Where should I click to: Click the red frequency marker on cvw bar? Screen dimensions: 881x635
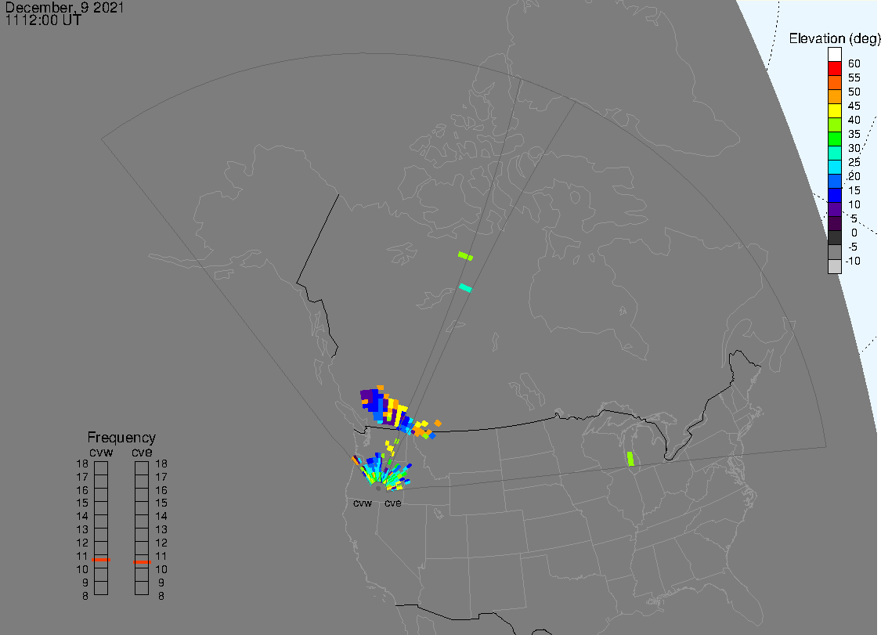pyautogui.click(x=101, y=560)
